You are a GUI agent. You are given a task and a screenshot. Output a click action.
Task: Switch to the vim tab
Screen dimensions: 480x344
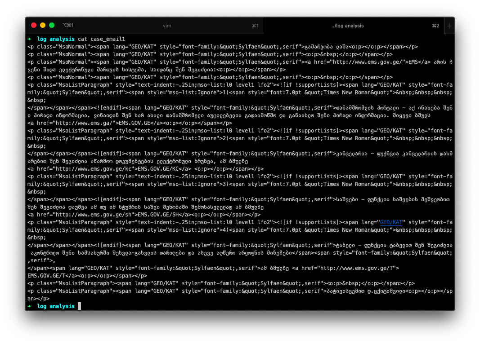click(167, 26)
